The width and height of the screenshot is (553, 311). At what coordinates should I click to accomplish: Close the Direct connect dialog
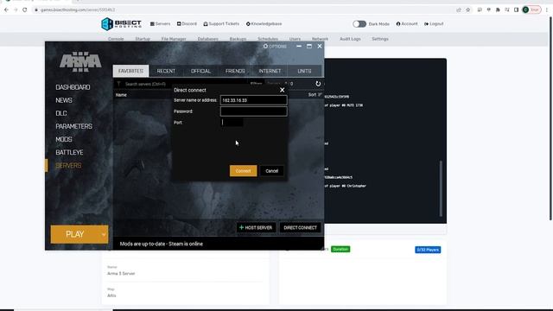click(283, 90)
